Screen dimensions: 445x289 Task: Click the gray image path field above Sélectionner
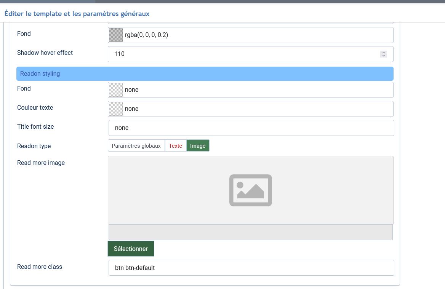coord(250,232)
